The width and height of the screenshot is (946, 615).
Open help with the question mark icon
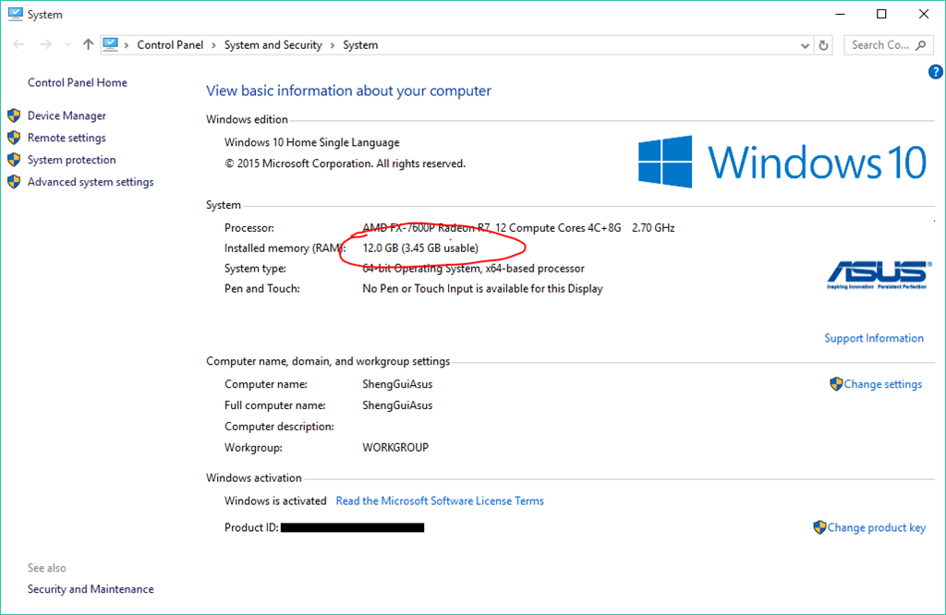pos(935,72)
